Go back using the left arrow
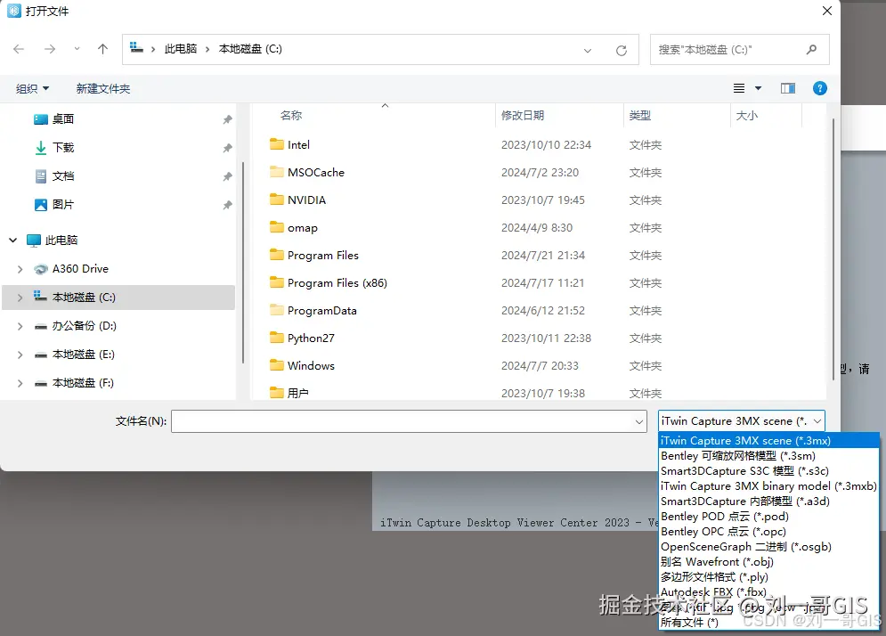Screen dimensions: 886x636 [19, 49]
